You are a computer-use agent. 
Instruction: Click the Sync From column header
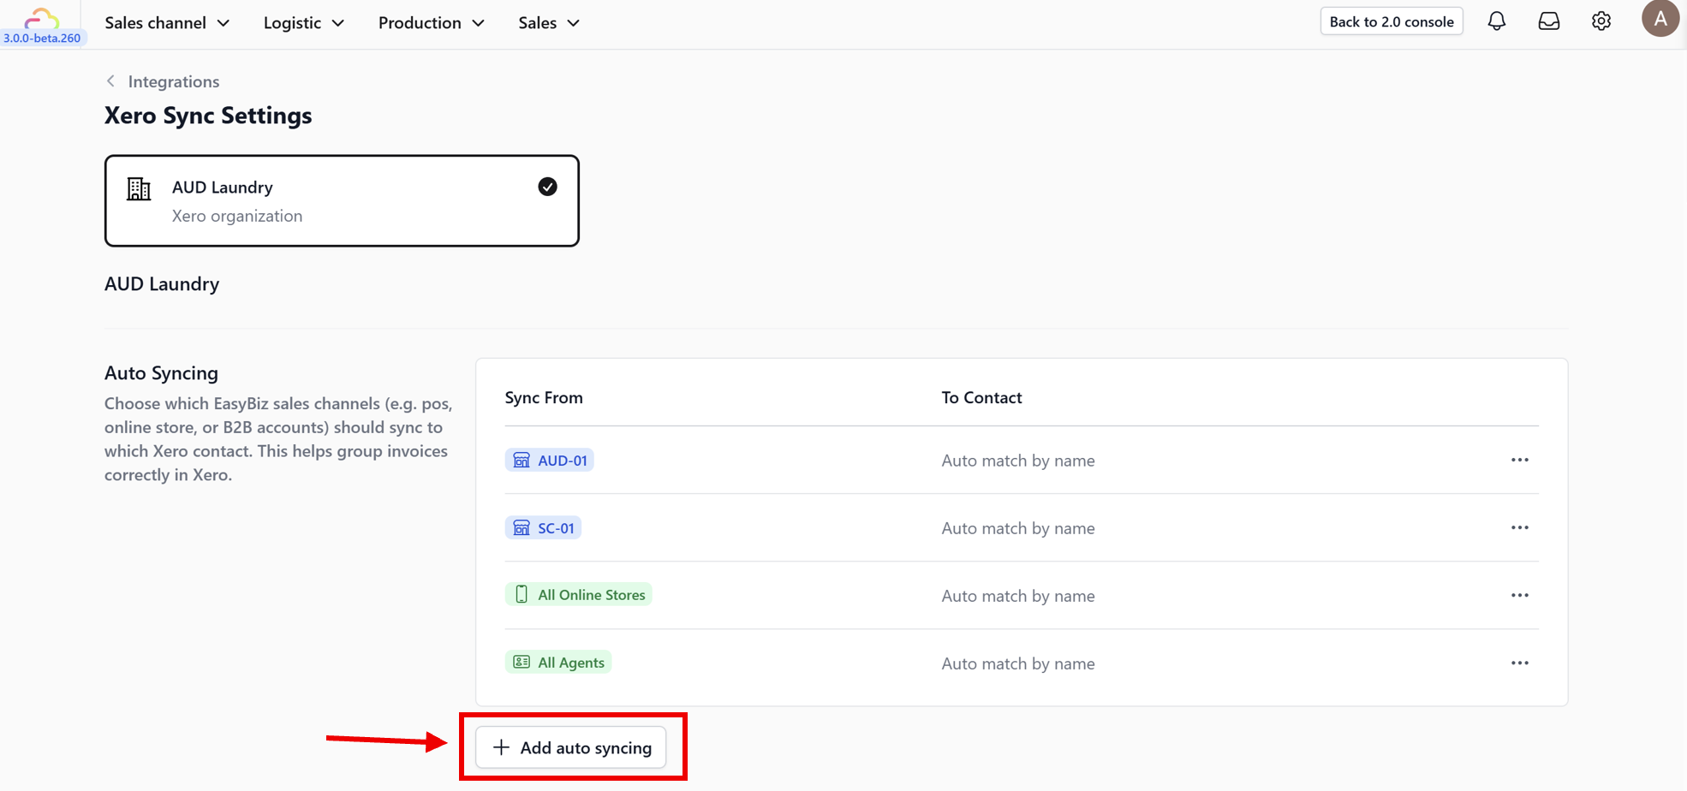[544, 397]
